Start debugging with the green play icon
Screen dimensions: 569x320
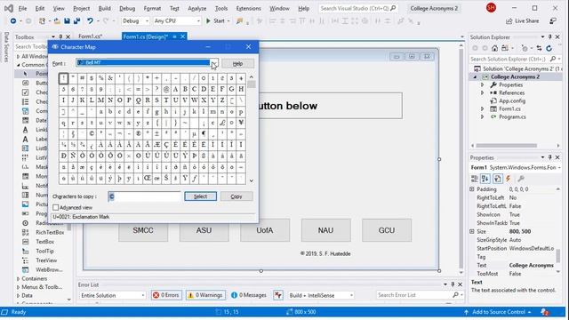click(x=208, y=21)
